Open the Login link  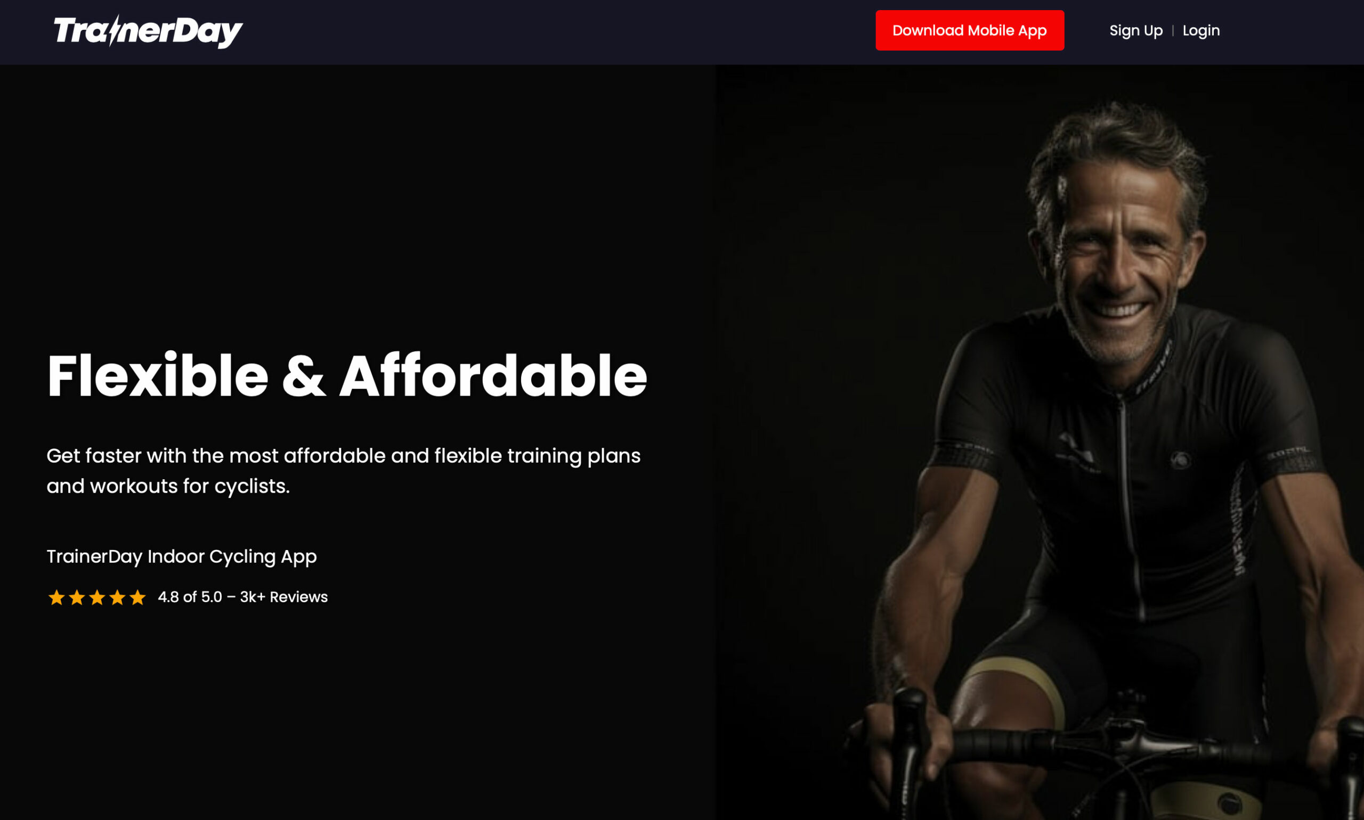pyautogui.click(x=1201, y=31)
